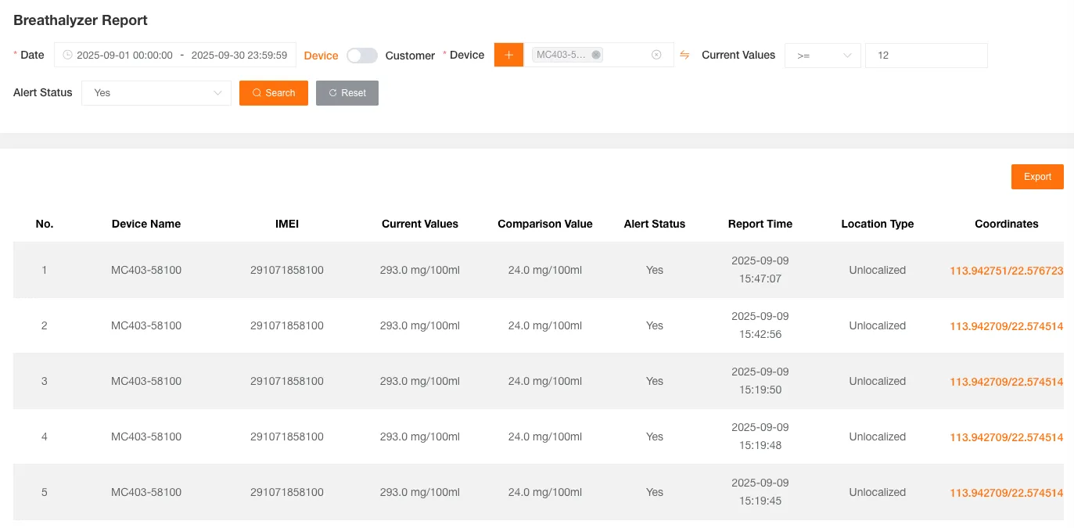Viewport: 1074px width, 528px height.
Task: Open coordinates link 113.942751/22.576723
Action: (x=1006, y=271)
